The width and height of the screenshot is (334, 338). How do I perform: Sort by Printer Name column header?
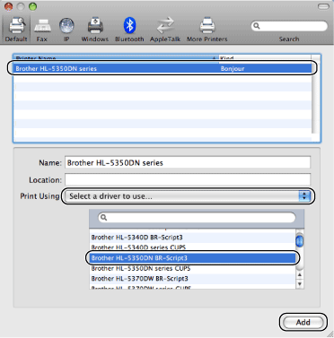tap(116, 57)
